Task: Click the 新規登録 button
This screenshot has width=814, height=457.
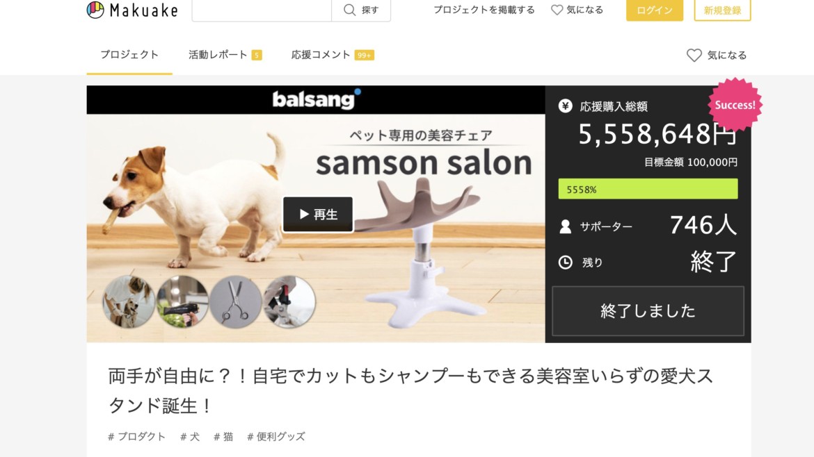Action: [722, 10]
